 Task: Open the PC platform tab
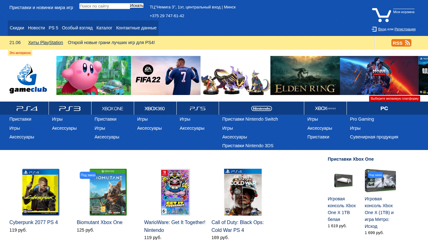click(x=384, y=108)
